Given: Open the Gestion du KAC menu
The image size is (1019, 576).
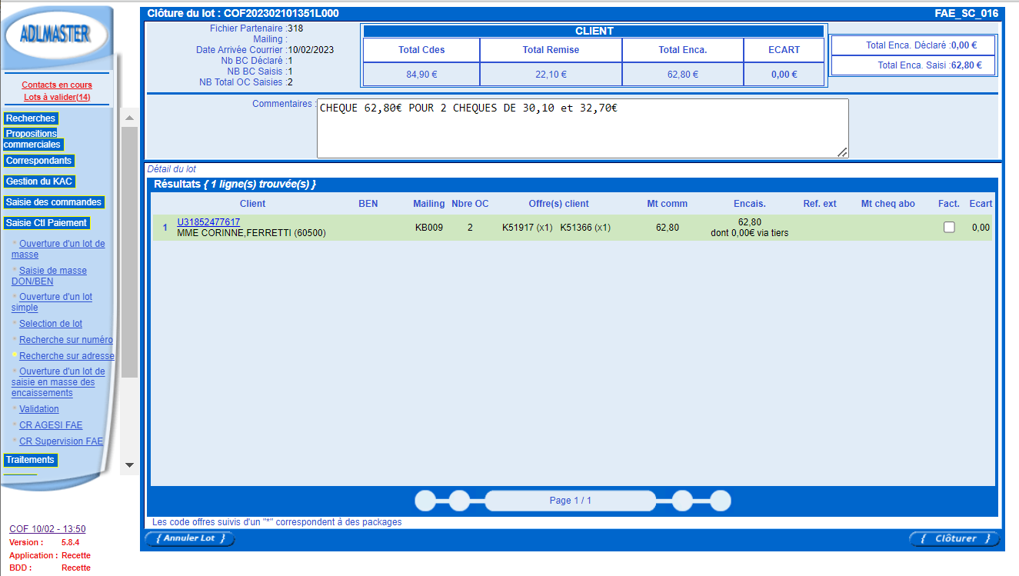Looking at the screenshot, I should (39, 181).
